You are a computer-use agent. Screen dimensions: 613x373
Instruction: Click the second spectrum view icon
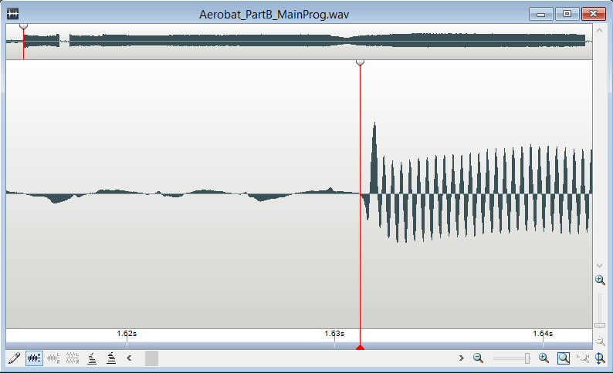111,358
